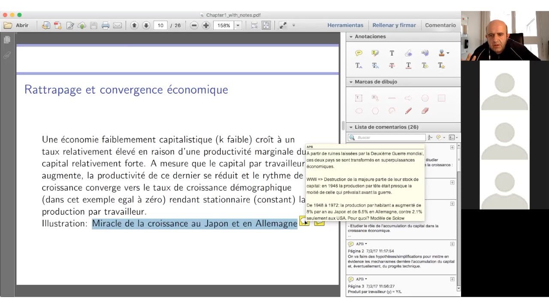Click the create PDF document icon
The height and width of the screenshot is (308, 549).
[46, 25]
